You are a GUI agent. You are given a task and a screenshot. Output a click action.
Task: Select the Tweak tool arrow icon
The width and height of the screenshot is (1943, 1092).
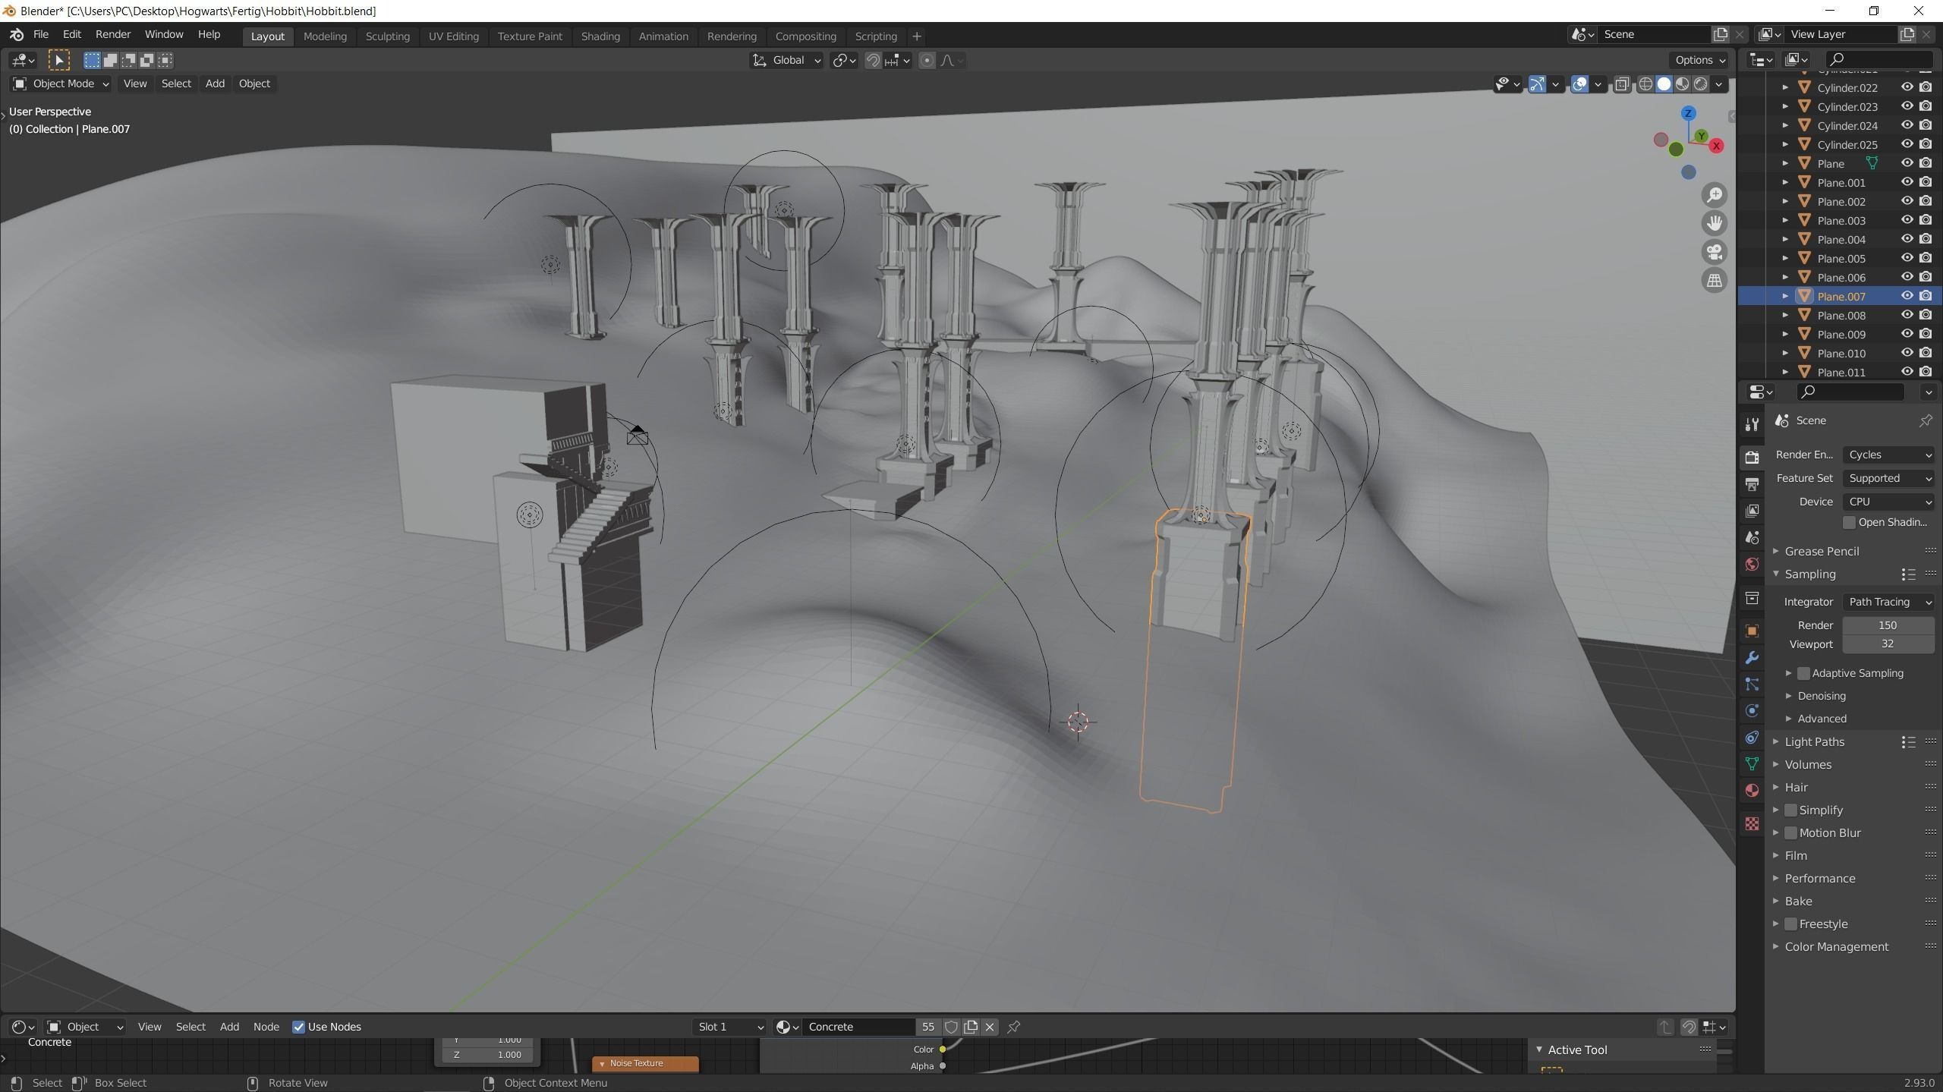[58, 60]
